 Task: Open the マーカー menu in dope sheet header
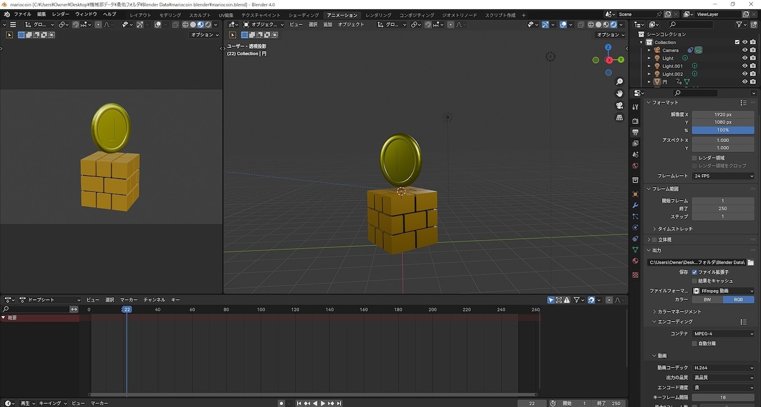pyautogui.click(x=128, y=300)
